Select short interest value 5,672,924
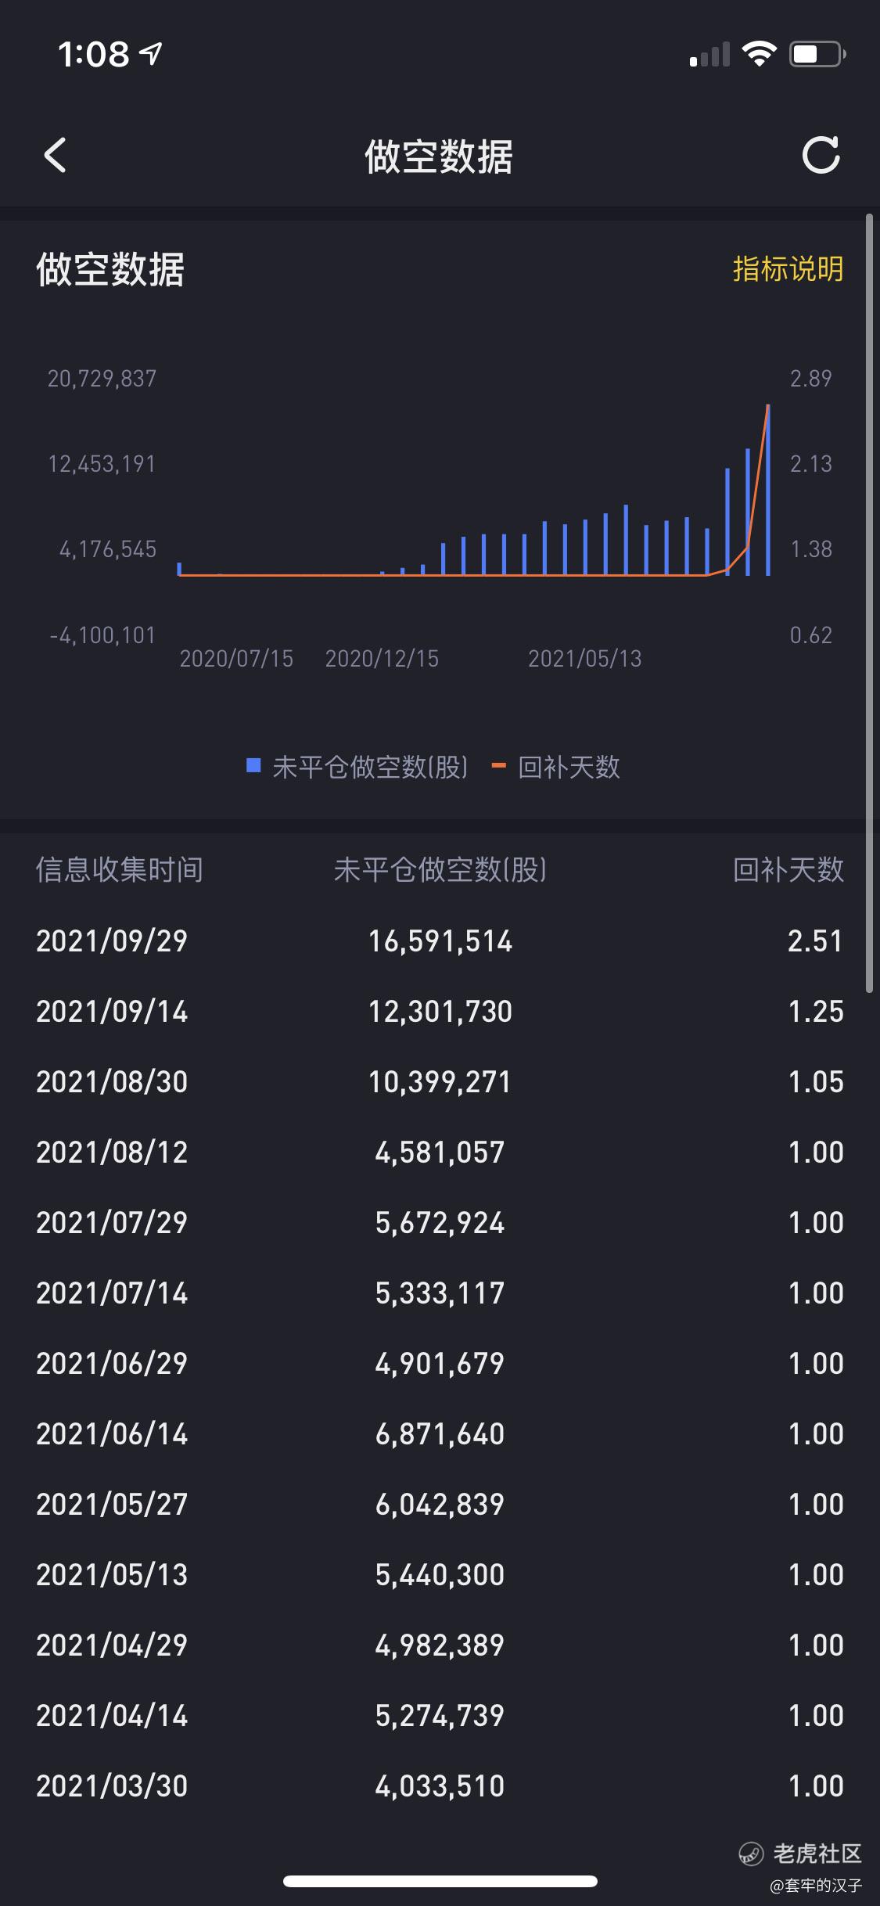This screenshot has height=1906, width=880. [440, 1222]
